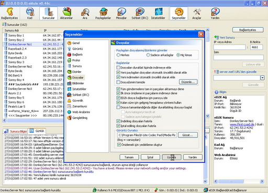Click the Uygula button

pyautogui.click(x=172, y=157)
